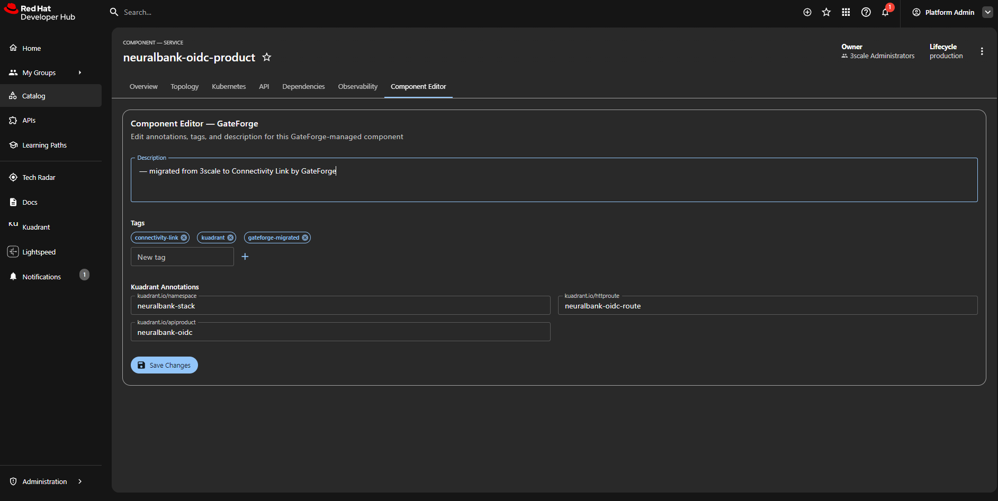The image size is (998, 501).
Task: Click the Learning Paths graduation cap icon
Action: (13, 145)
